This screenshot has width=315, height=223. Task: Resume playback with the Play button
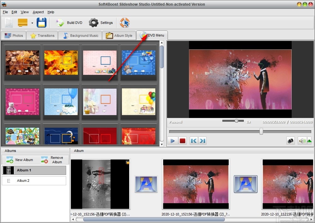pyautogui.click(x=173, y=141)
